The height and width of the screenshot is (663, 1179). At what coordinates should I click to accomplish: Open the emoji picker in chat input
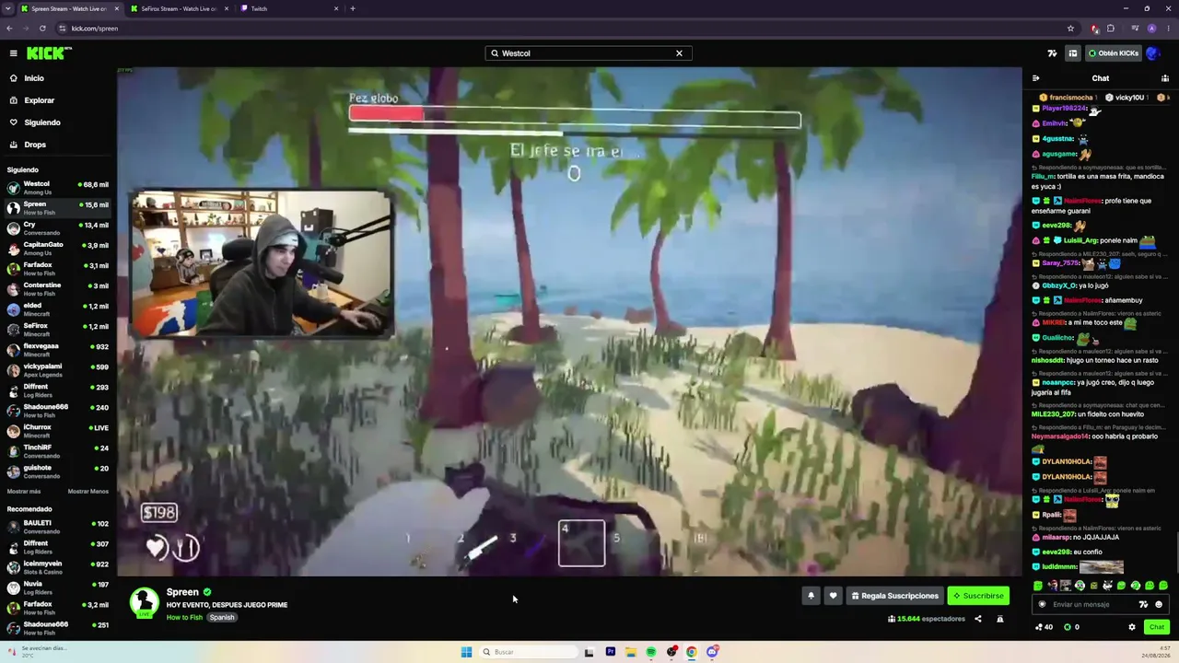coord(1159,605)
